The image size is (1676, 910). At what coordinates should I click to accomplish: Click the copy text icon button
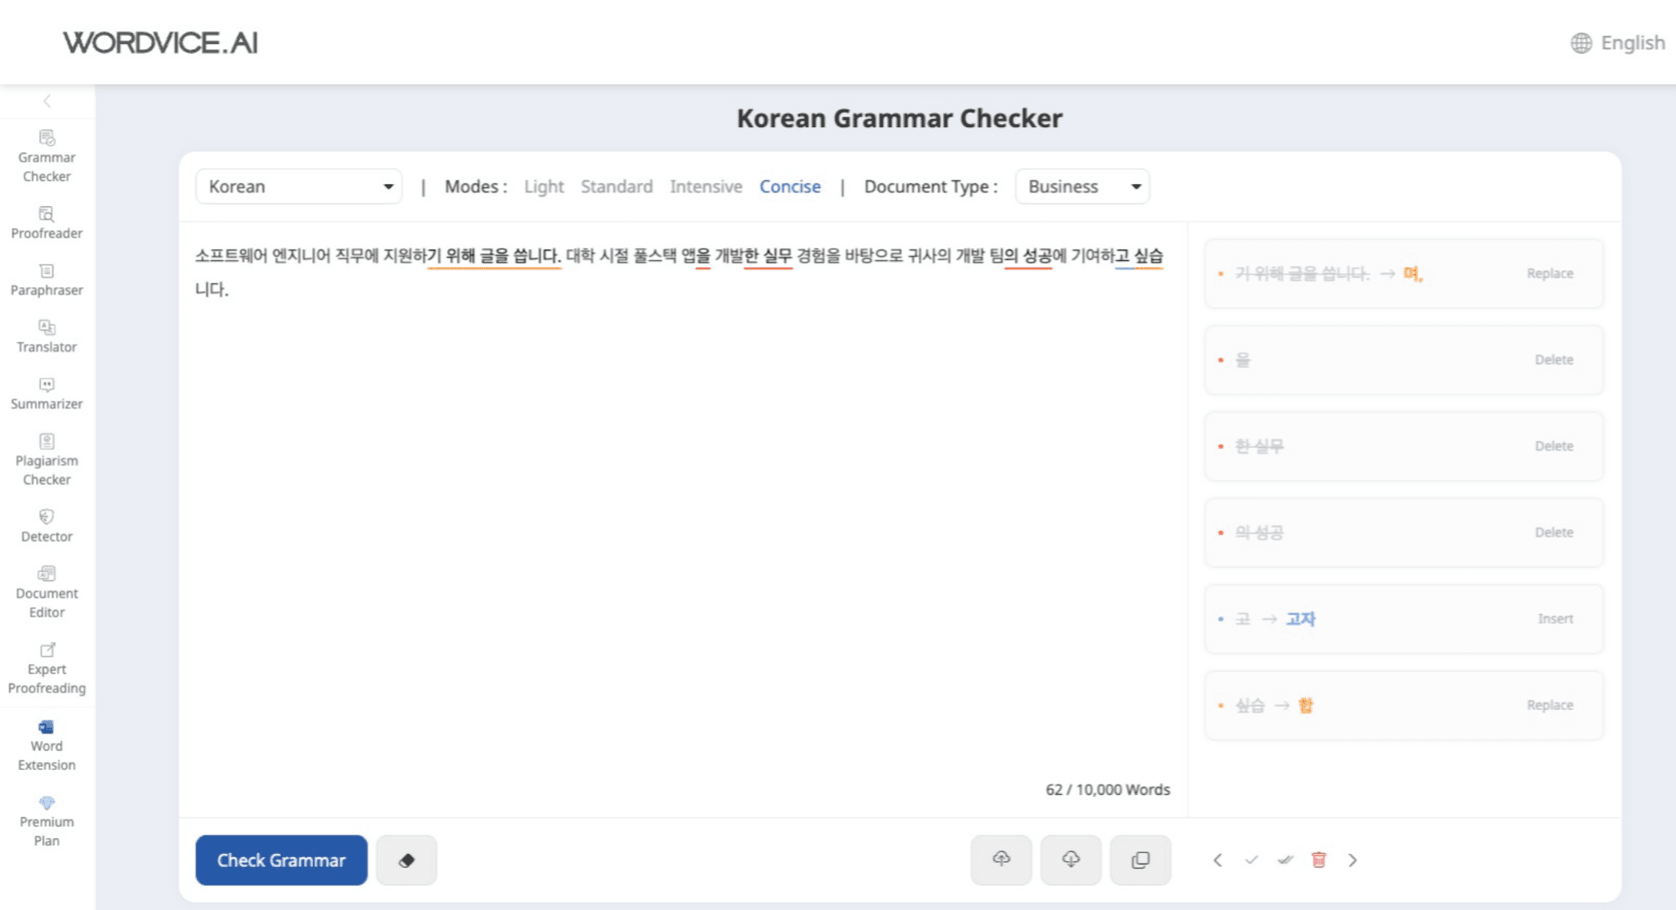pos(1140,860)
